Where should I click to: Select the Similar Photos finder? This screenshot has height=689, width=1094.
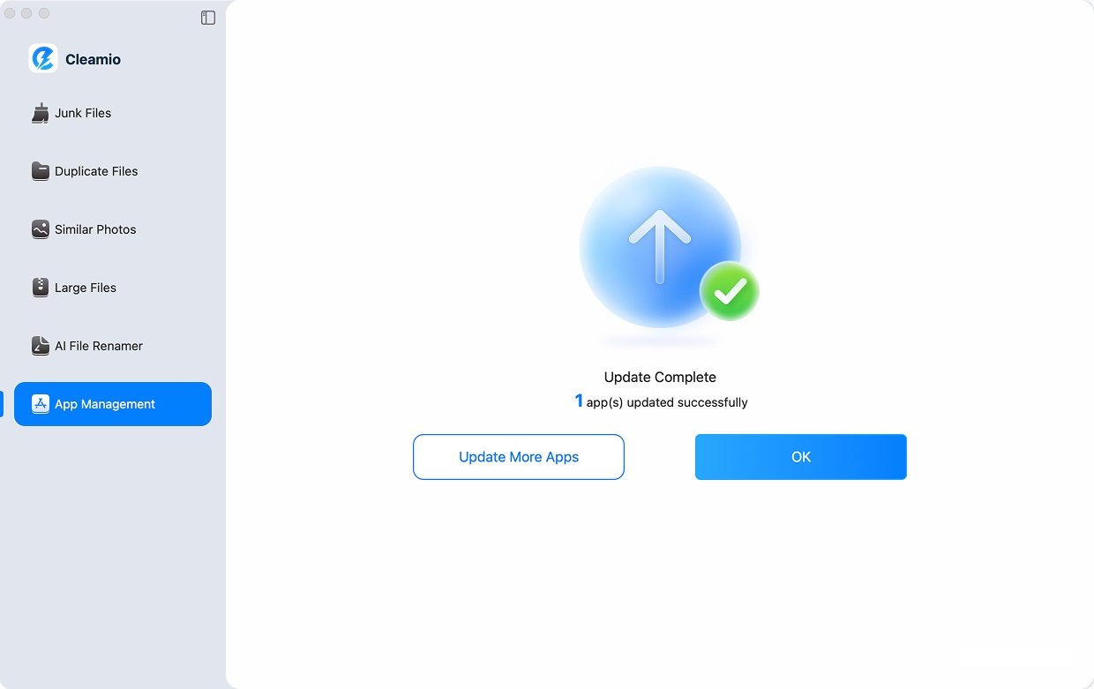pos(95,229)
